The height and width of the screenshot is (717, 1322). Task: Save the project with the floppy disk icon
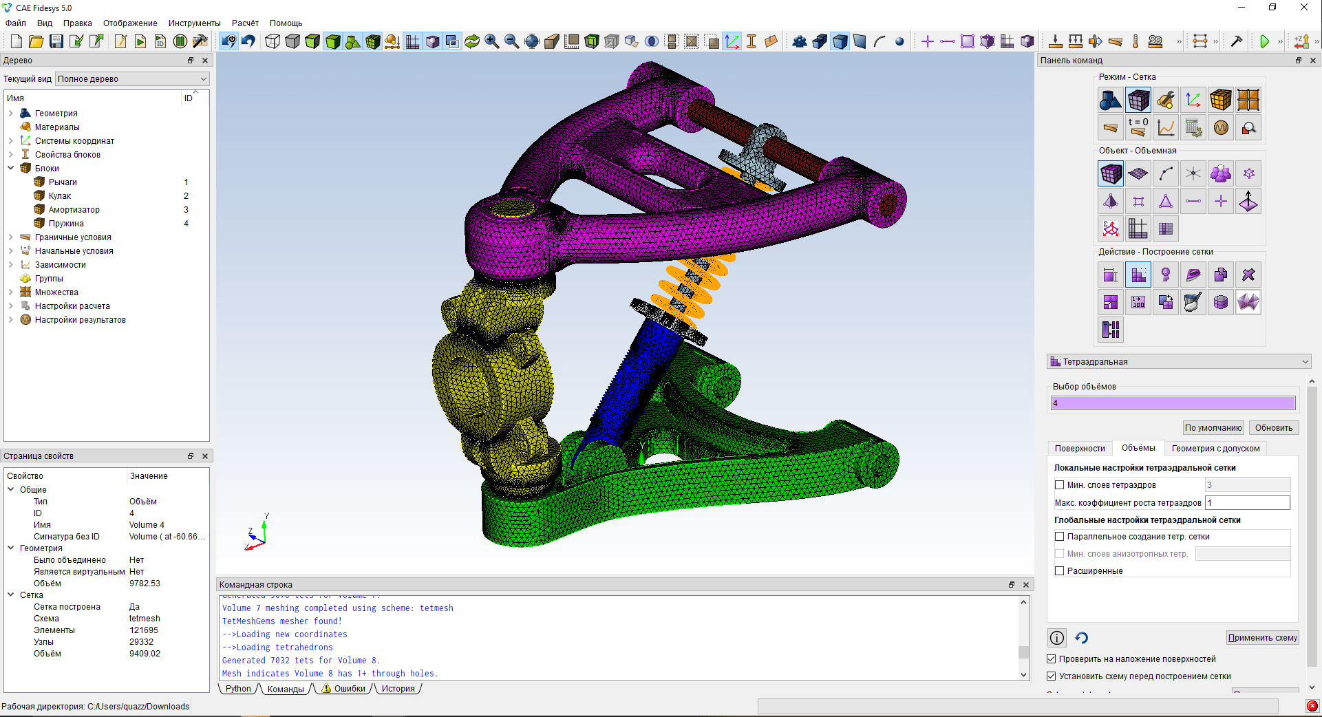56,42
